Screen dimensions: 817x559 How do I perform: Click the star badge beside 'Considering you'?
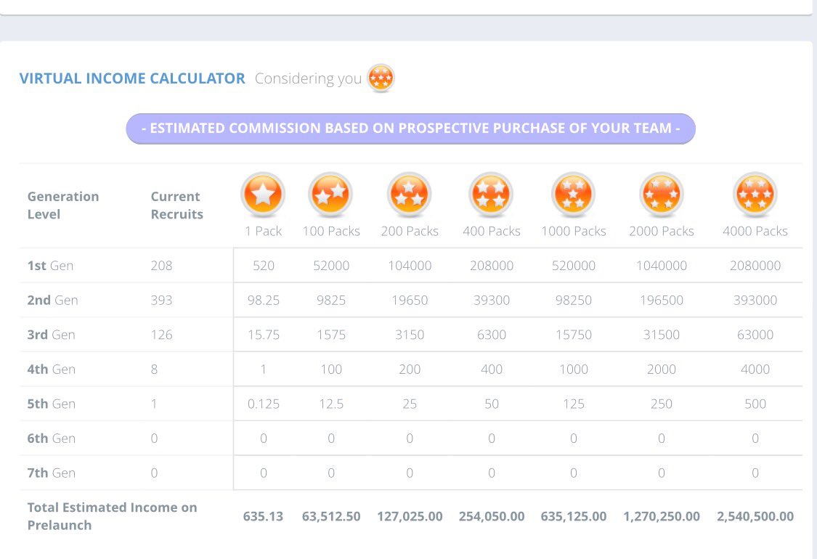[x=381, y=78]
